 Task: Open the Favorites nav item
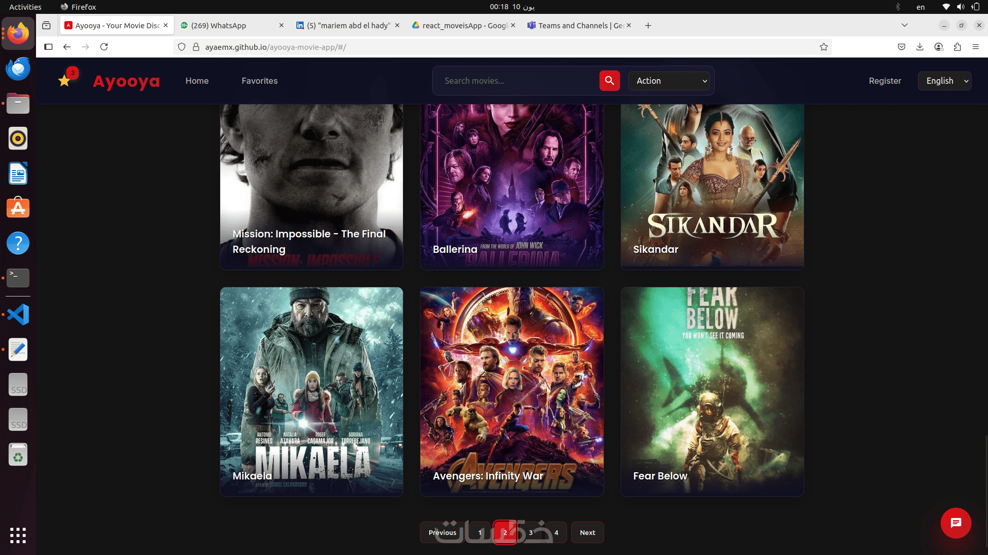[x=259, y=81]
